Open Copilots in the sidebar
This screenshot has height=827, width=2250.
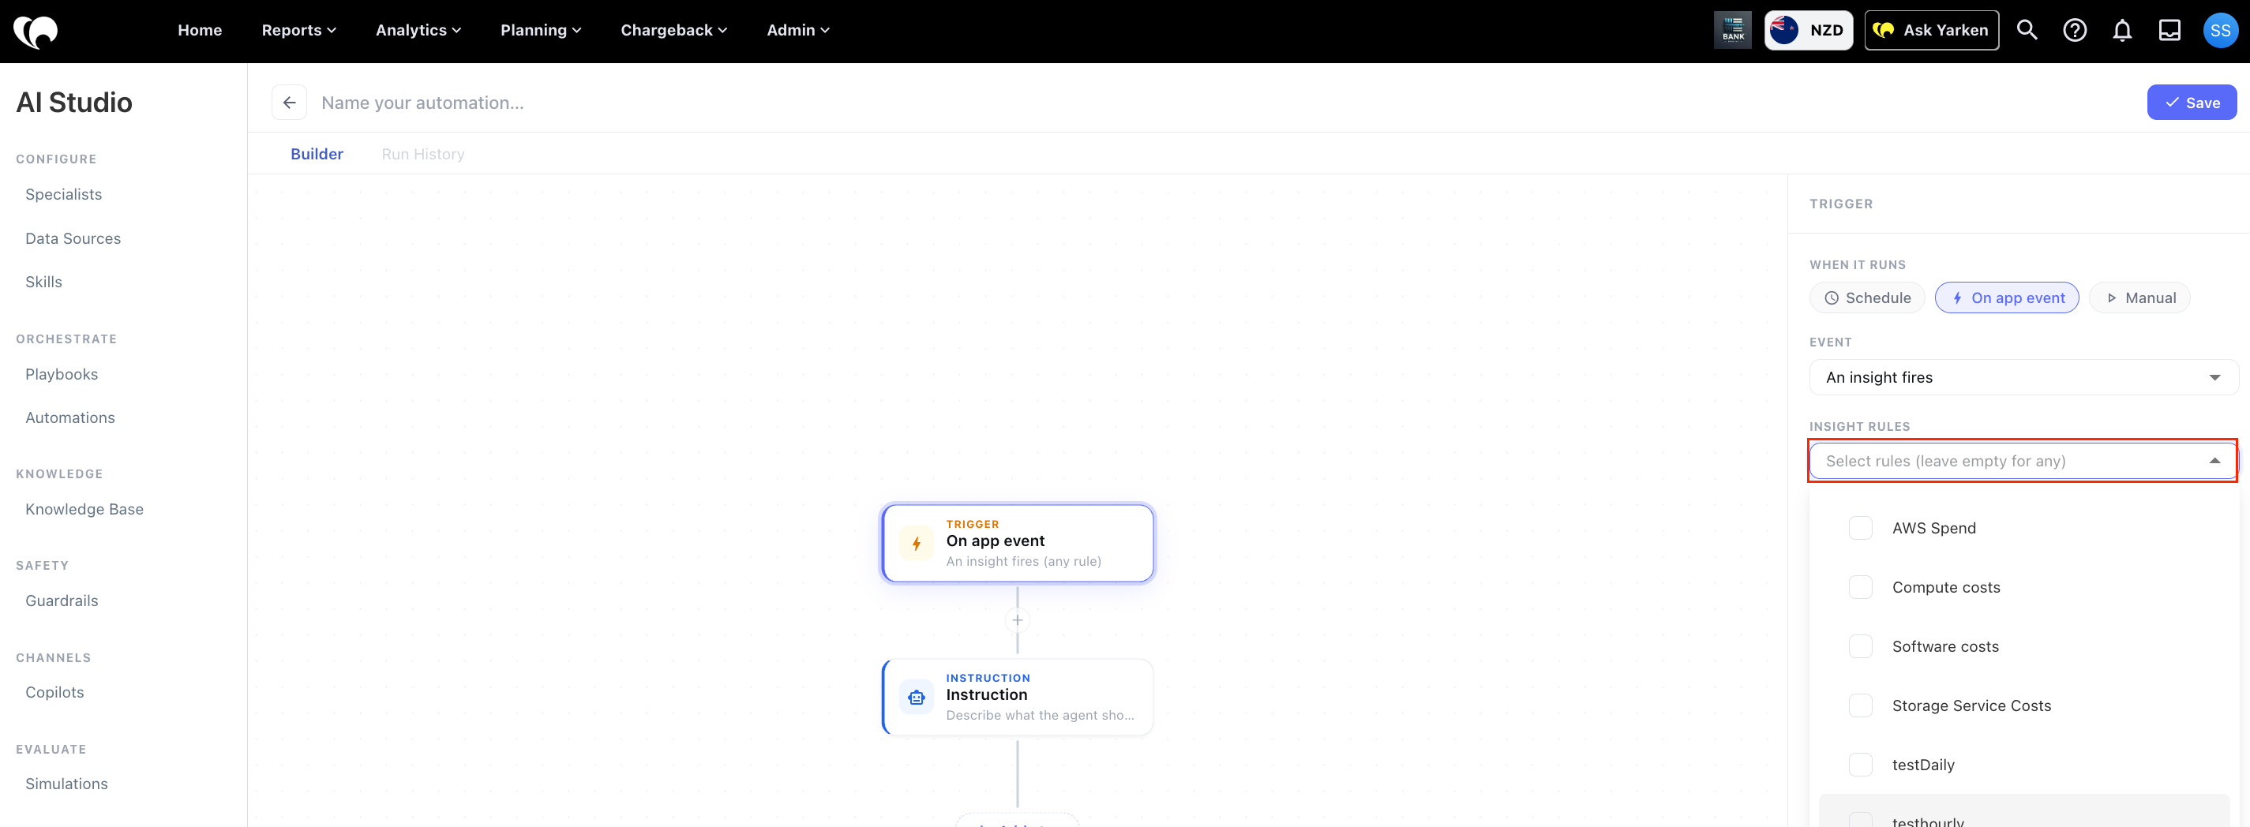point(55,693)
